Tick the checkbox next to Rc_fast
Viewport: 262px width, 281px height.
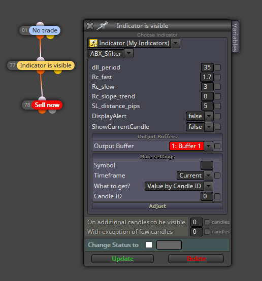tap(218, 77)
